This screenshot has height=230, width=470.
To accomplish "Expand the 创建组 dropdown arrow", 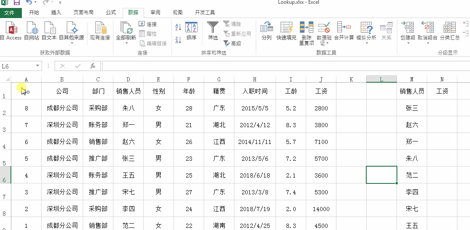I will click(x=408, y=43).
